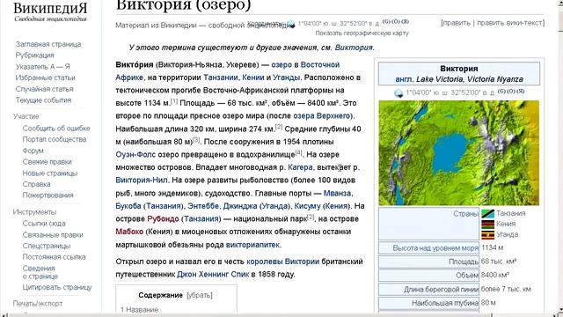563x317 pixels.
Task: Open 'Спецстраницы' link
Action: pyautogui.click(x=47, y=246)
